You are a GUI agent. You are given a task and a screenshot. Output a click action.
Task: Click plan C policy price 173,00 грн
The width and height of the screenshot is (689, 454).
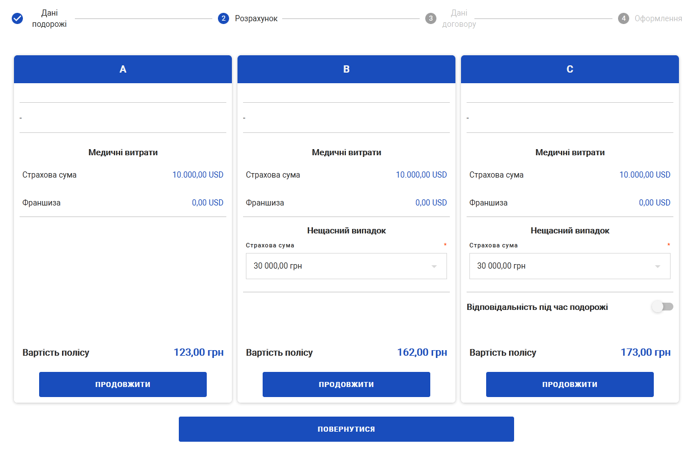coord(645,352)
